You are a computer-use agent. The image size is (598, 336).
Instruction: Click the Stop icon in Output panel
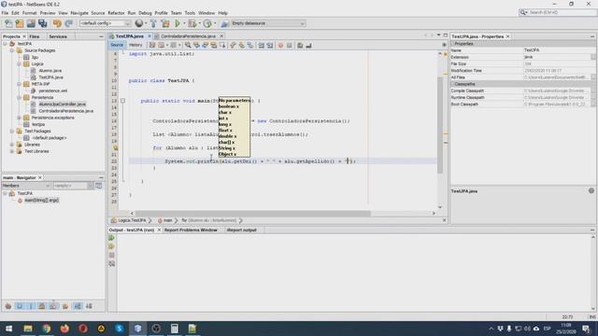tap(112, 255)
